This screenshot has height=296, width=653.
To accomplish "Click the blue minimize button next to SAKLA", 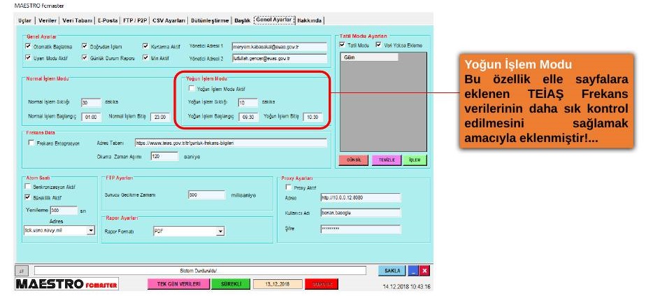I will (412, 271).
